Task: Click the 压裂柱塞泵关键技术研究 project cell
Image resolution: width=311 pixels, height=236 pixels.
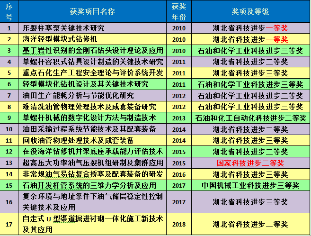Action: pyautogui.click(x=64, y=27)
